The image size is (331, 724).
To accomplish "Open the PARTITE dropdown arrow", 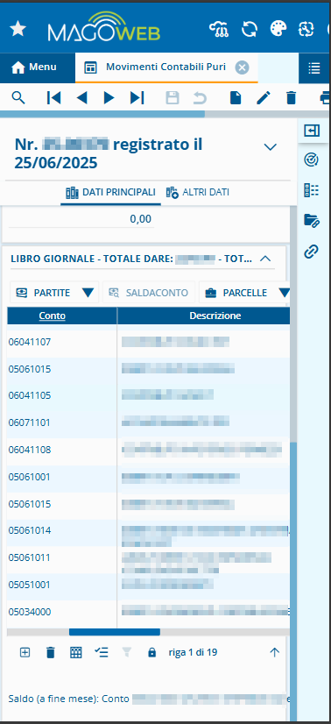I will pos(88,293).
